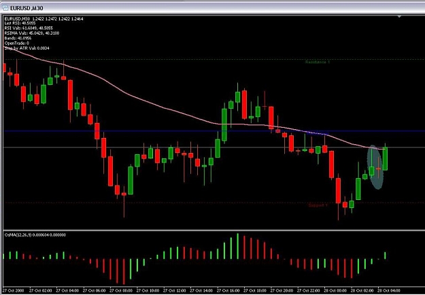
Task: Click the 28 Oct 02:00 time axis label
Action: pyautogui.click(x=362, y=291)
